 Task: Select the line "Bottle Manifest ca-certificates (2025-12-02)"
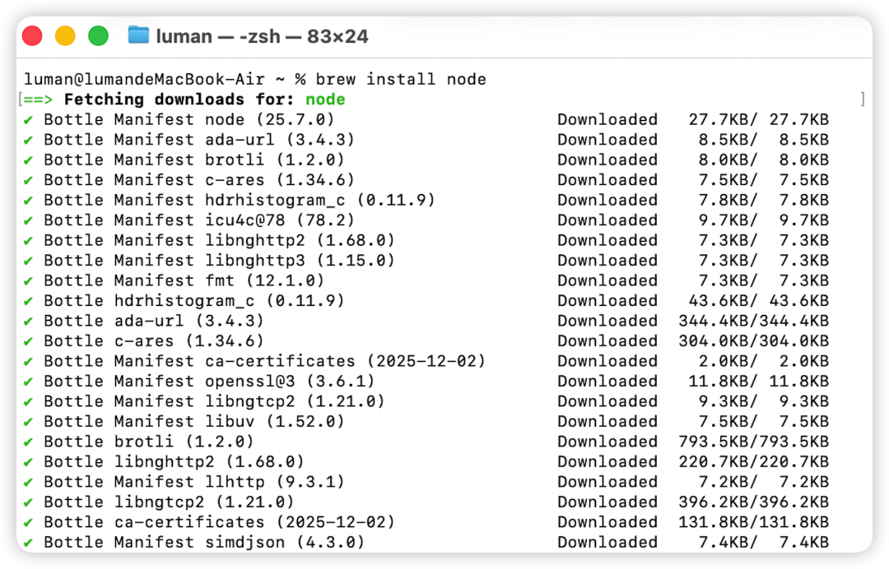pyautogui.click(x=265, y=361)
